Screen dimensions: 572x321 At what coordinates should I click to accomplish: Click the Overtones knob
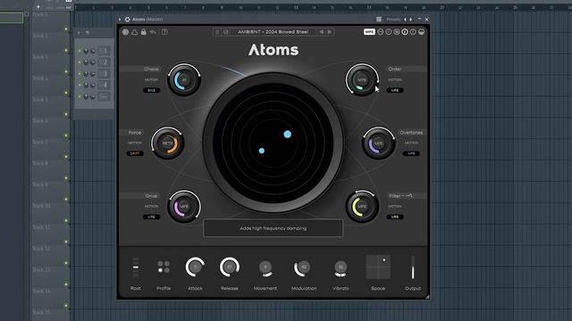[379, 143]
